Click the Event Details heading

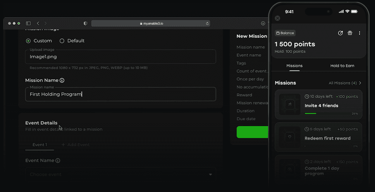(41, 123)
